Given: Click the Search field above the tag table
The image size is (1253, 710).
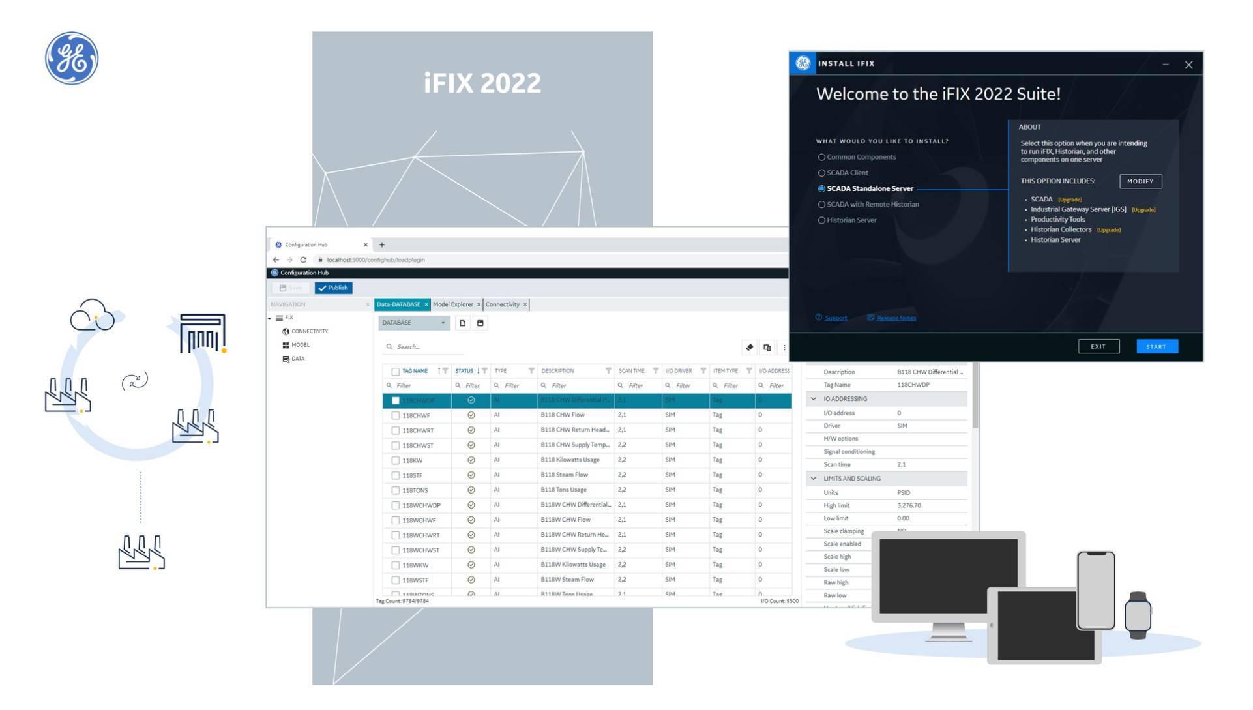Looking at the screenshot, I should pos(424,348).
